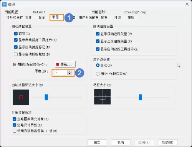Decrease 厚度 with the down arrow
Image resolution: width=192 pixels, height=147 pixels.
(69, 74)
